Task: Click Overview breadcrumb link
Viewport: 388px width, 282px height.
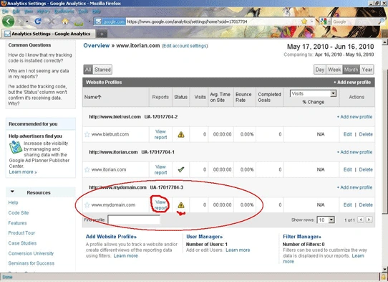Action: pos(96,46)
